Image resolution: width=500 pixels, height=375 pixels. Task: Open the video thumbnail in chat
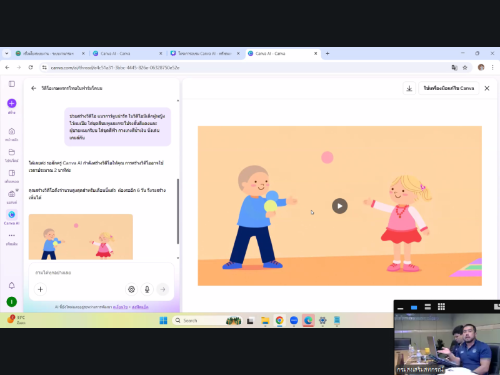(81, 237)
